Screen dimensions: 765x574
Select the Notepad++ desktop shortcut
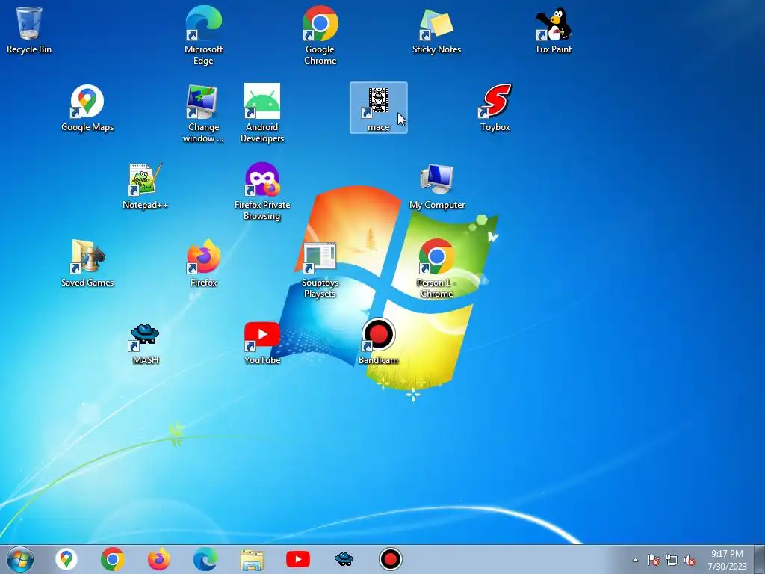[x=145, y=185]
